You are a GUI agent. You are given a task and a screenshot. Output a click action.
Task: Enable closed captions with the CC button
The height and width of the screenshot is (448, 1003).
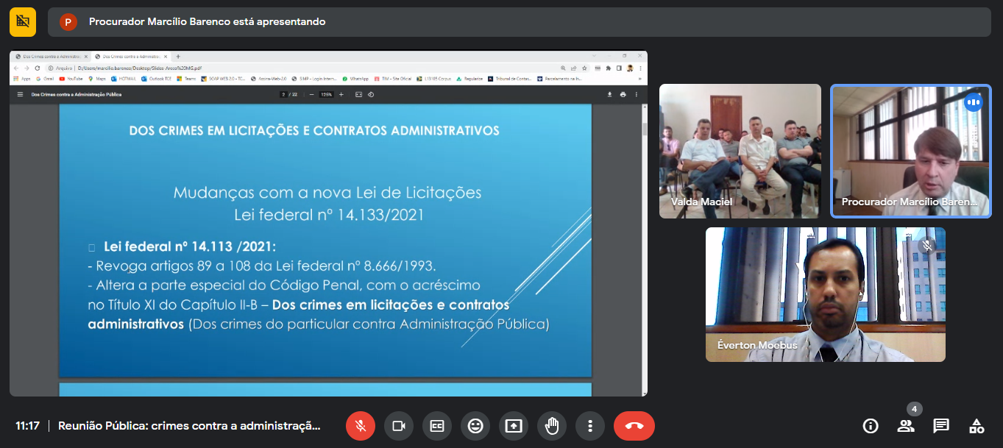coord(437,426)
